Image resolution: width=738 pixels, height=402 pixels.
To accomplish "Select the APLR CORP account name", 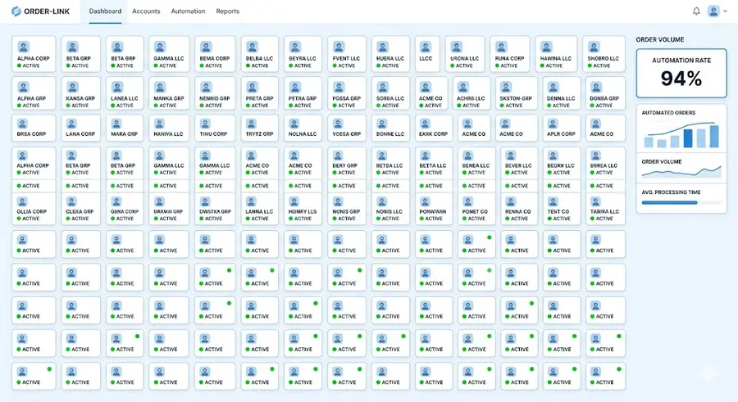I will point(561,134).
